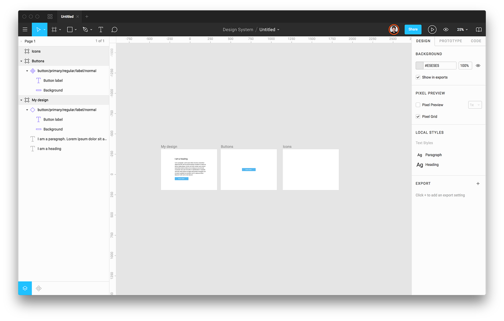The width and height of the screenshot is (504, 321).
Task: Collapse the Buttons frame layer
Action: [x=21, y=61]
